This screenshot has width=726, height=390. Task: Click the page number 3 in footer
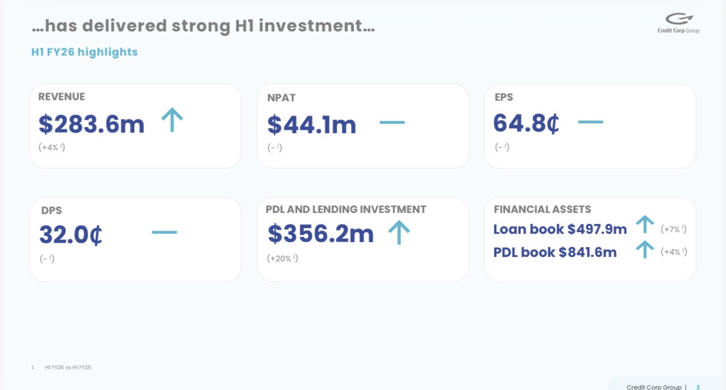click(698, 387)
